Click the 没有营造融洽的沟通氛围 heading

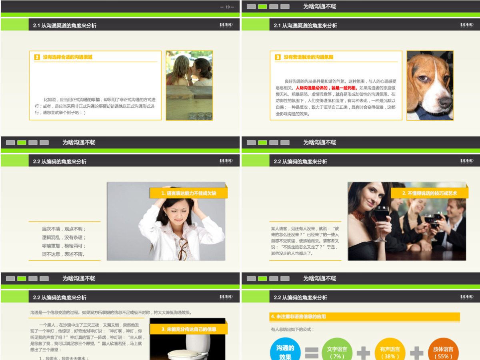(x=308, y=57)
